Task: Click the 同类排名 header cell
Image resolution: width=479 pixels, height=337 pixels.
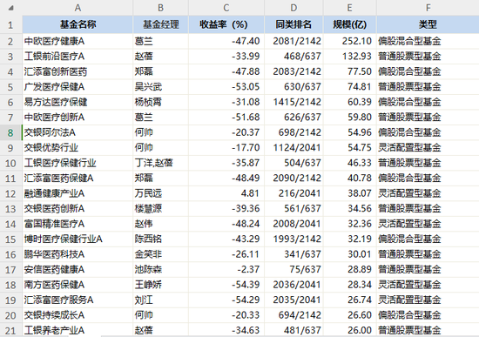Action: point(293,24)
